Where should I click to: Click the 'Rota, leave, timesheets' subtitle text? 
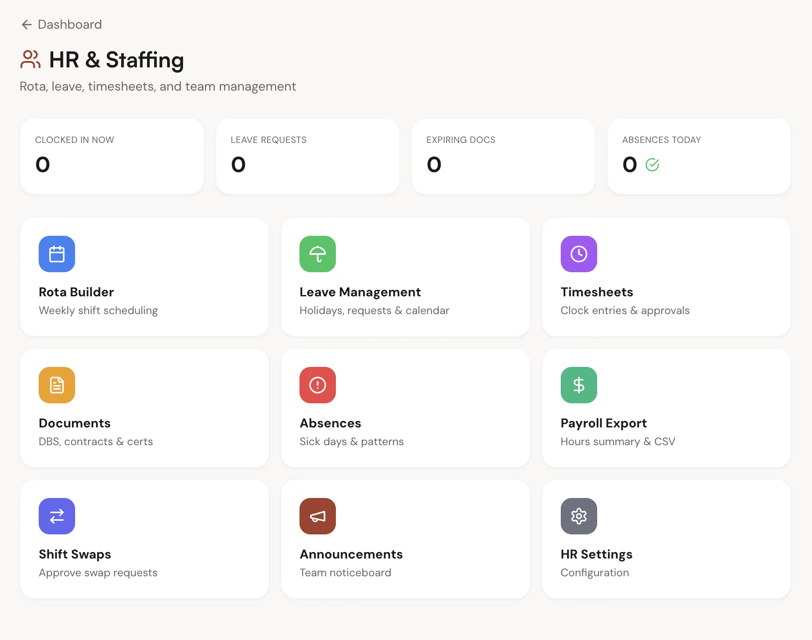[158, 86]
